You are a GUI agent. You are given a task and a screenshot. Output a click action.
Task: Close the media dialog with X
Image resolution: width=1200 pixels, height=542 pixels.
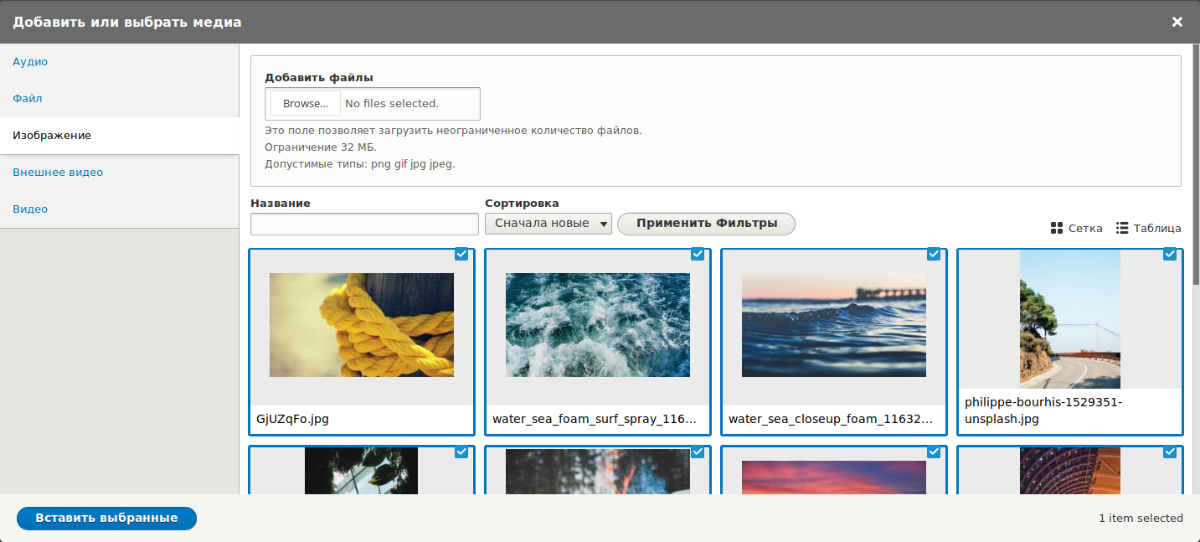(x=1177, y=22)
